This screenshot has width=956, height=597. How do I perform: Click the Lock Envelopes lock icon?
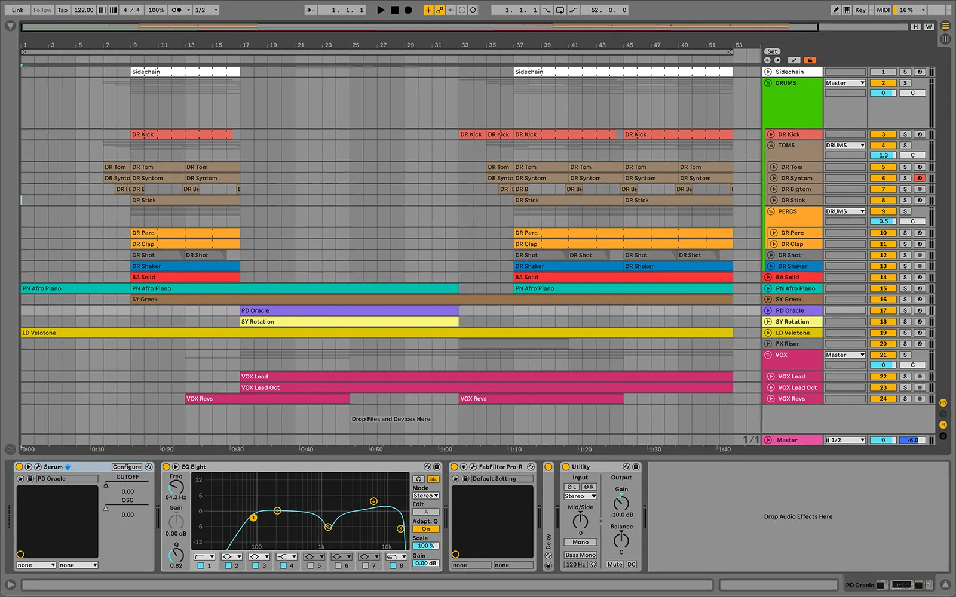coord(810,60)
